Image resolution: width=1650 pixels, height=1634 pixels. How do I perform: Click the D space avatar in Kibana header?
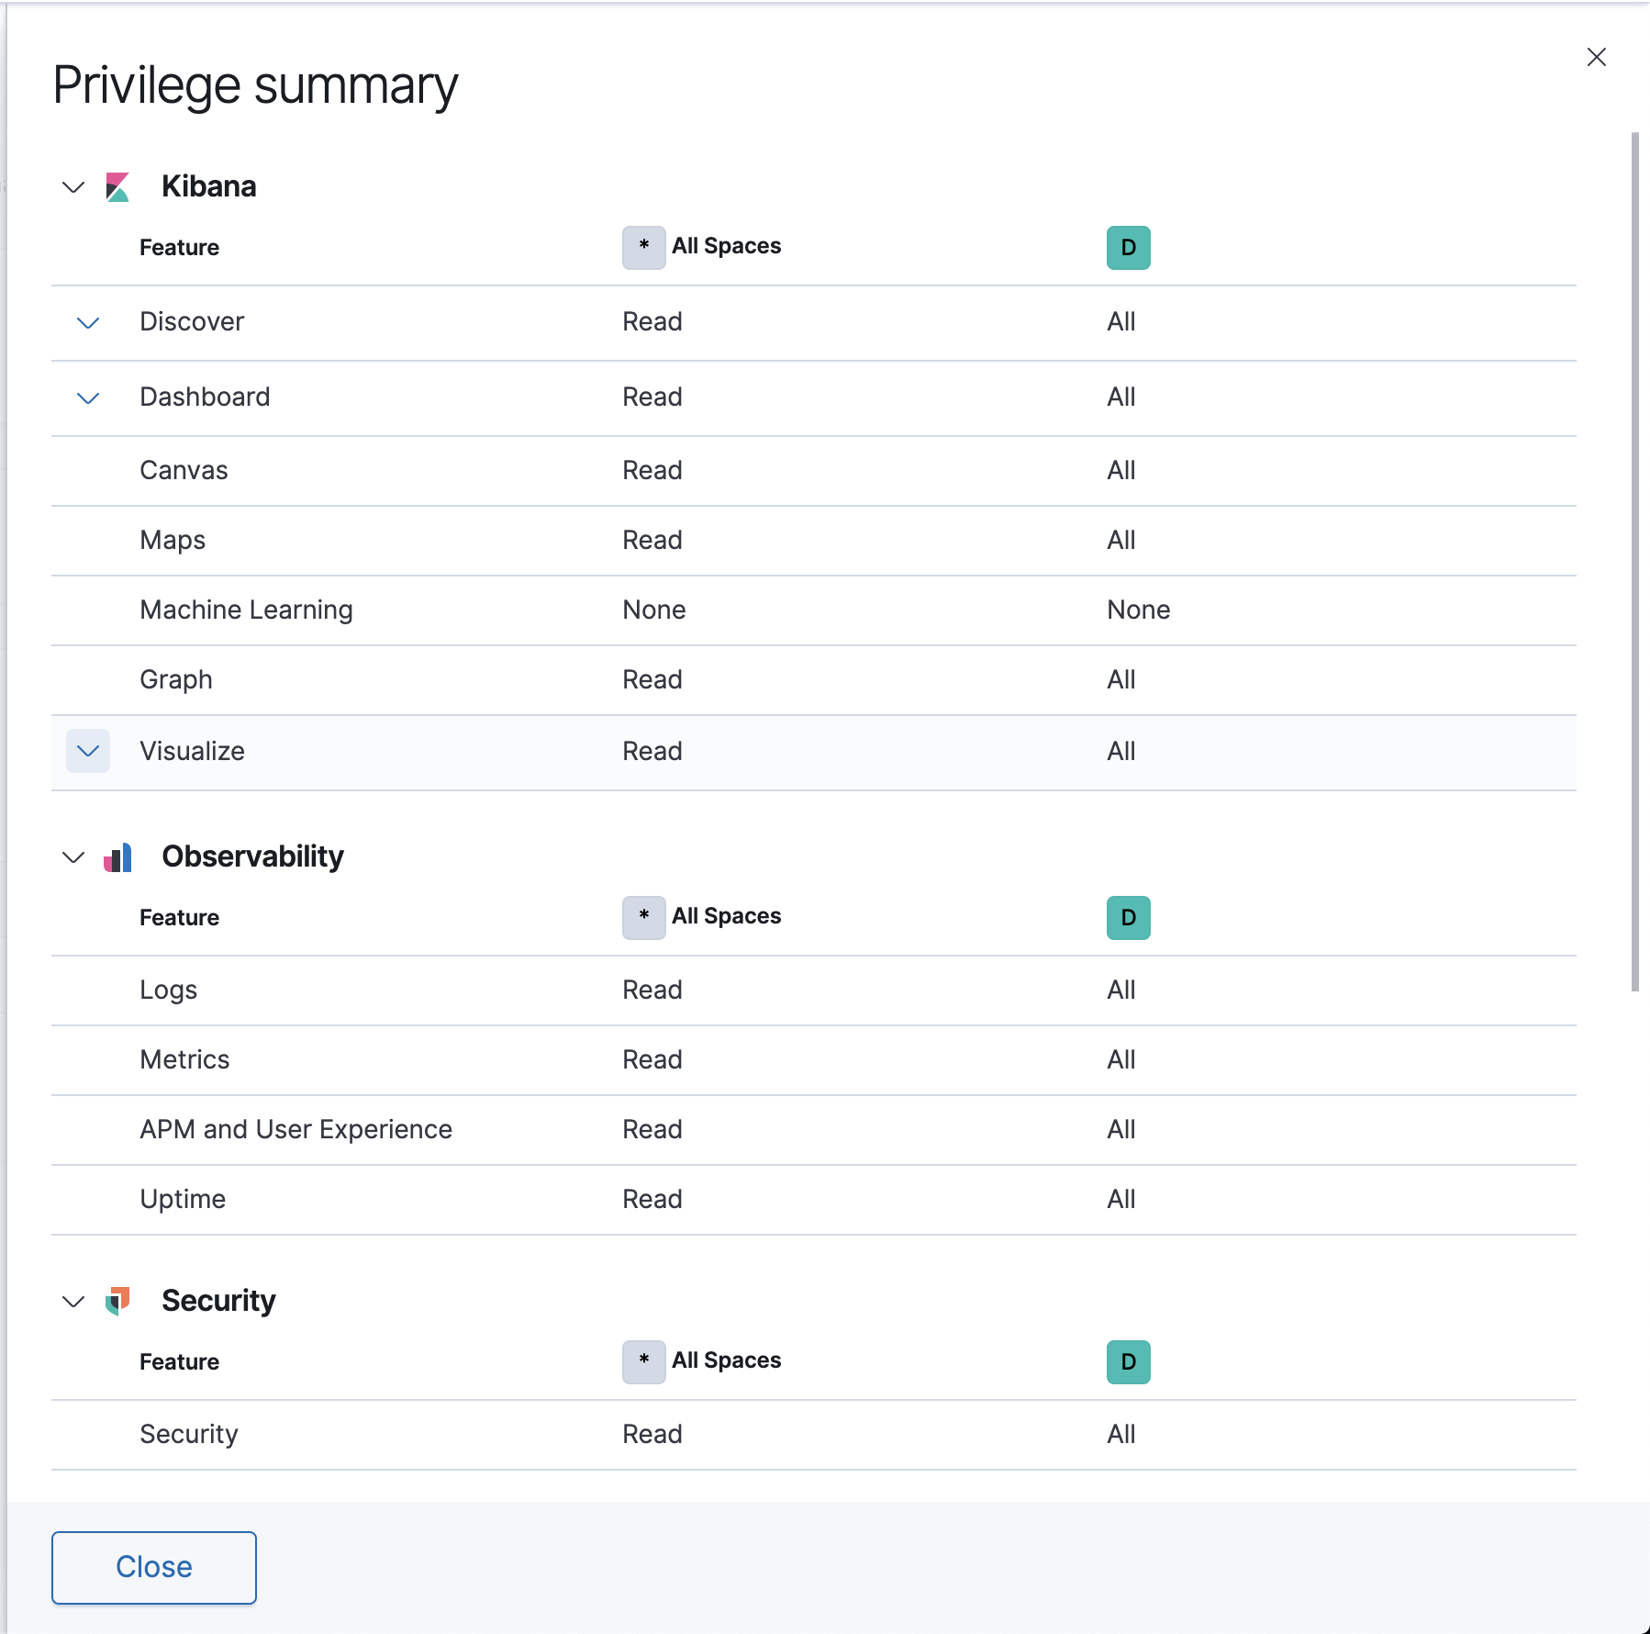(1128, 248)
